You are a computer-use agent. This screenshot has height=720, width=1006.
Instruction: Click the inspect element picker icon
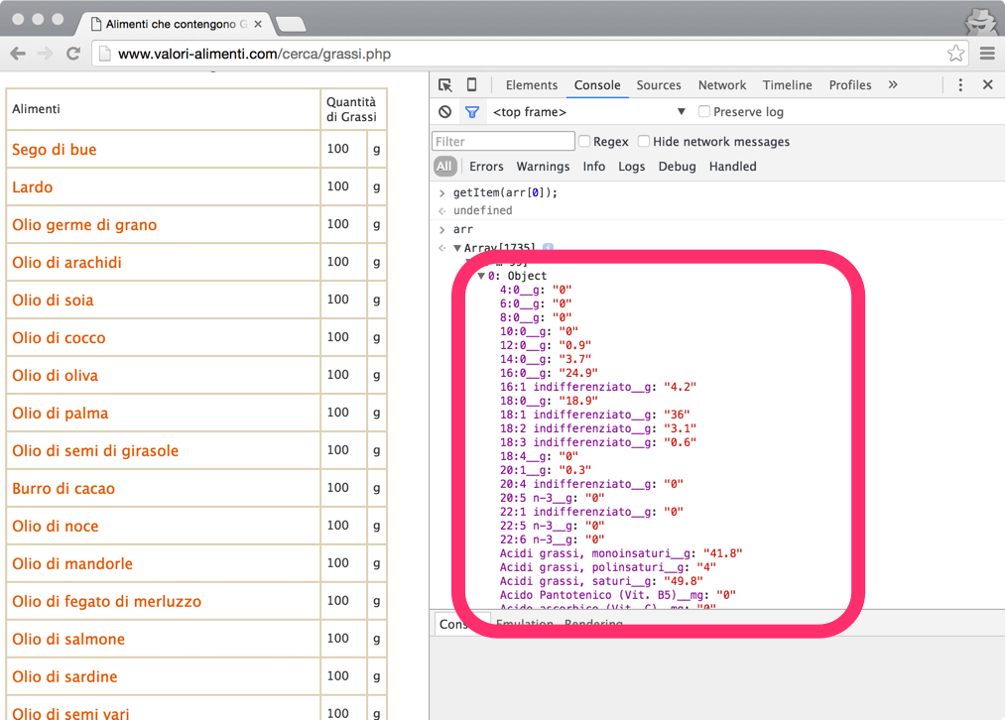point(445,85)
